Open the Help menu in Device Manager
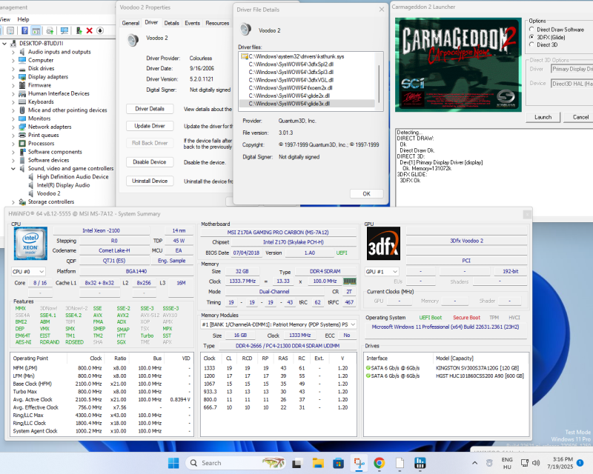 (23, 19)
